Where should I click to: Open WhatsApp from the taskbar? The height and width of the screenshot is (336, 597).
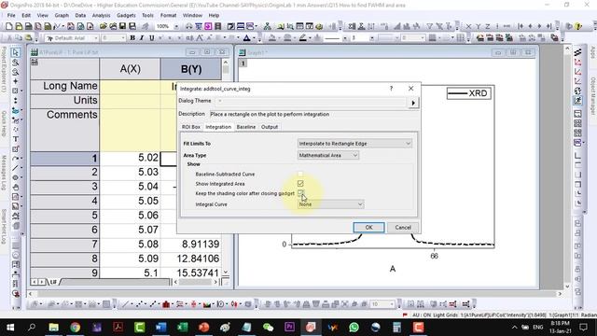(354, 328)
